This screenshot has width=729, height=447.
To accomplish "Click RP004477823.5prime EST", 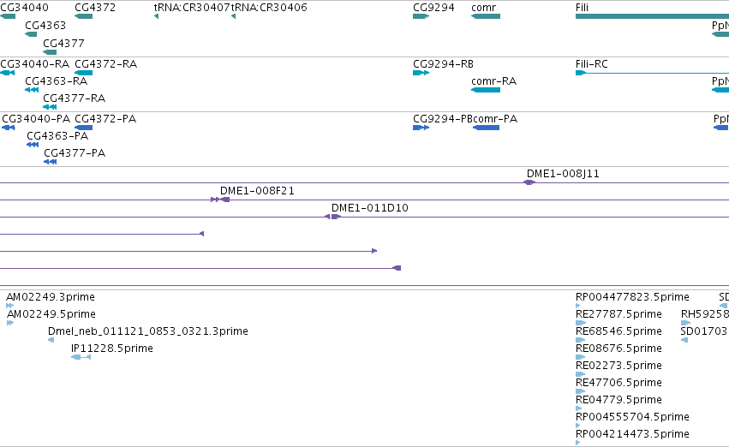I will [578, 306].
